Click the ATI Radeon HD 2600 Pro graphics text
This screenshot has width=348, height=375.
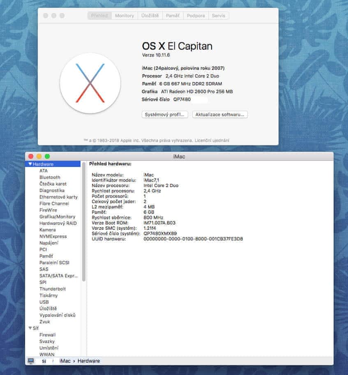click(197, 91)
